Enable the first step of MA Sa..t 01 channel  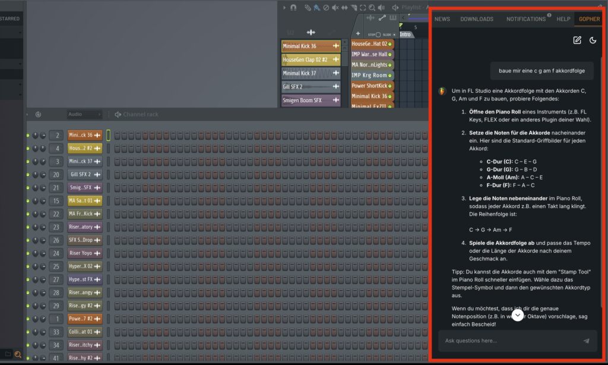pos(118,201)
